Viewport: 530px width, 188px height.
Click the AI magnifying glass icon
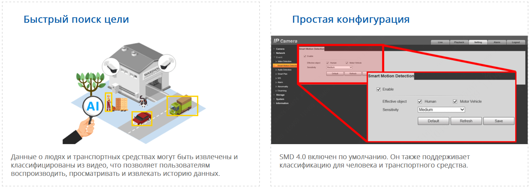tap(93, 106)
